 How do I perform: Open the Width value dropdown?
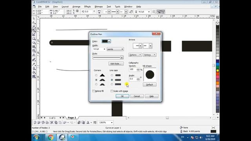pyautogui.click(x=104, y=49)
